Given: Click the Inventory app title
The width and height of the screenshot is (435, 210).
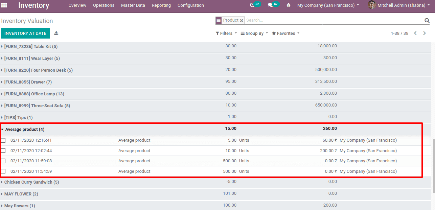Looking at the screenshot, I should (33, 5).
